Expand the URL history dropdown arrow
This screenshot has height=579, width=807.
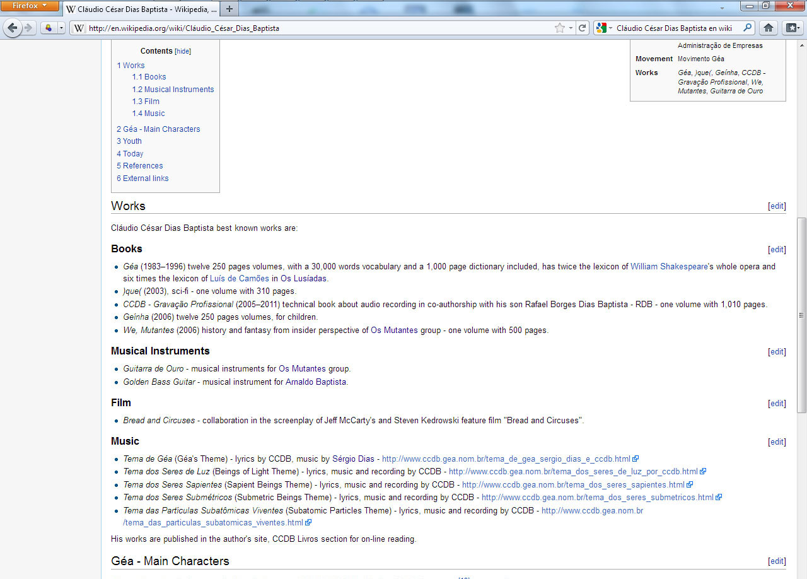point(571,28)
